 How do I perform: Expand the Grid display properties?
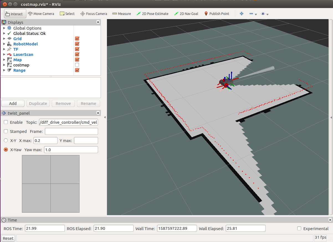(x=4, y=38)
